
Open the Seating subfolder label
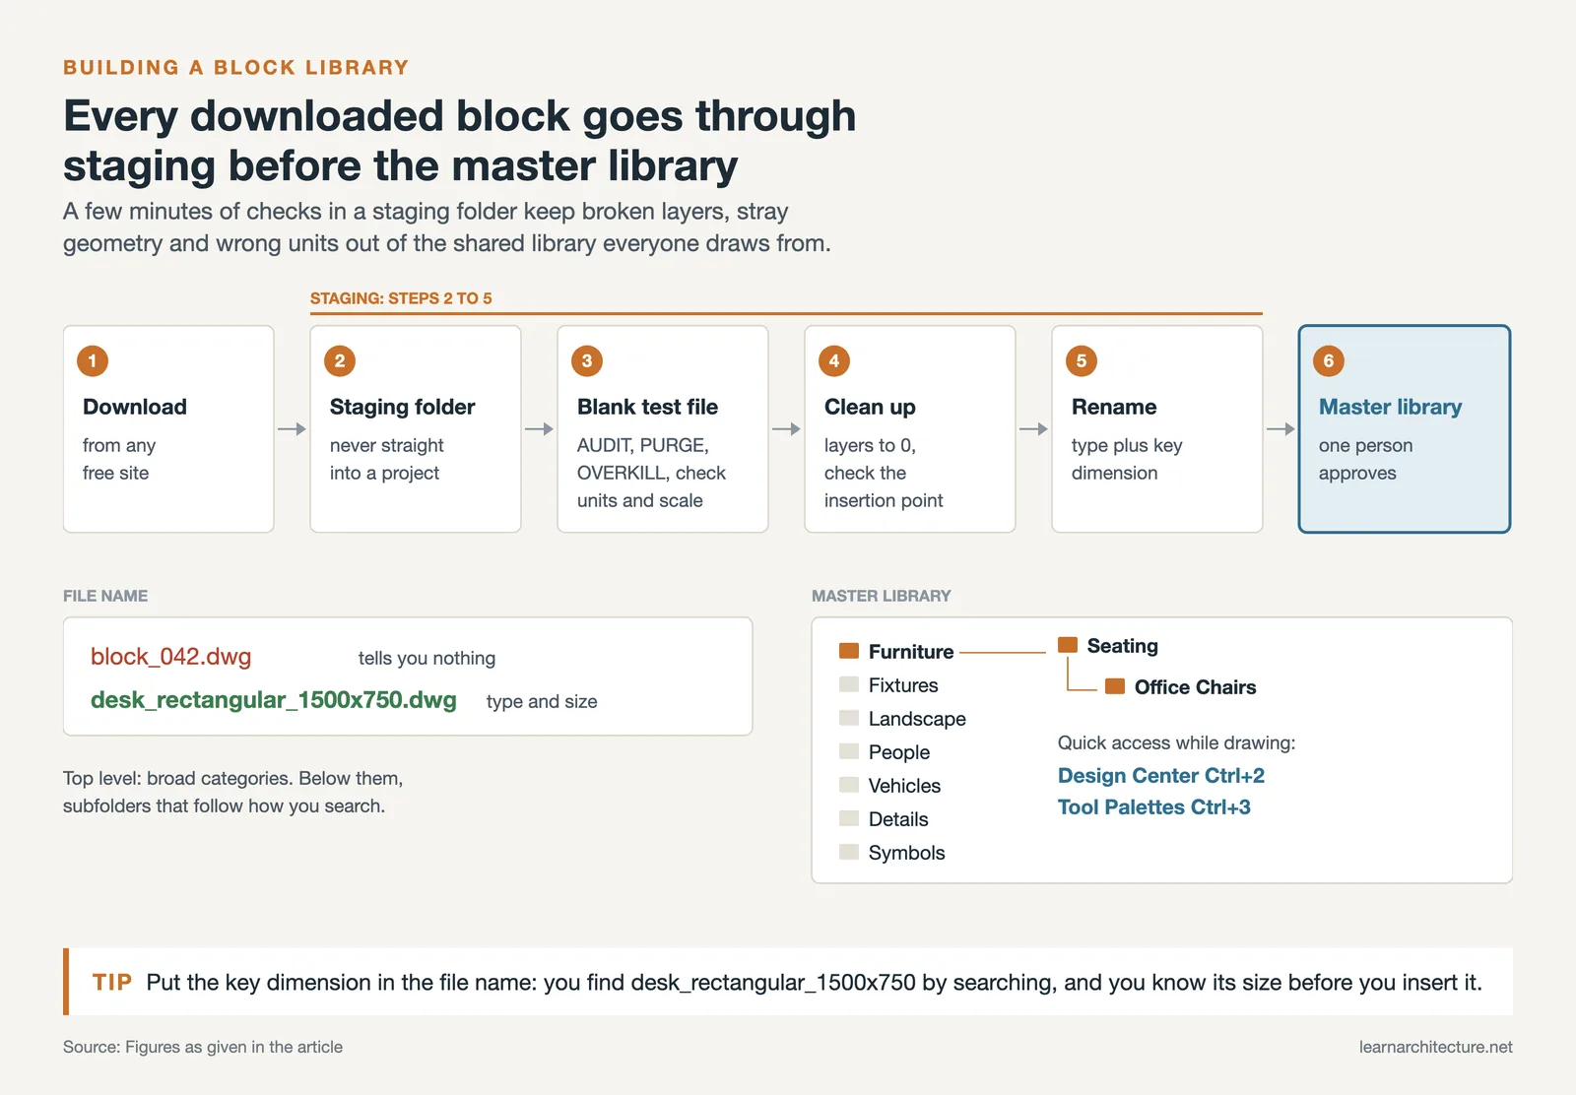click(x=1123, y=646)
